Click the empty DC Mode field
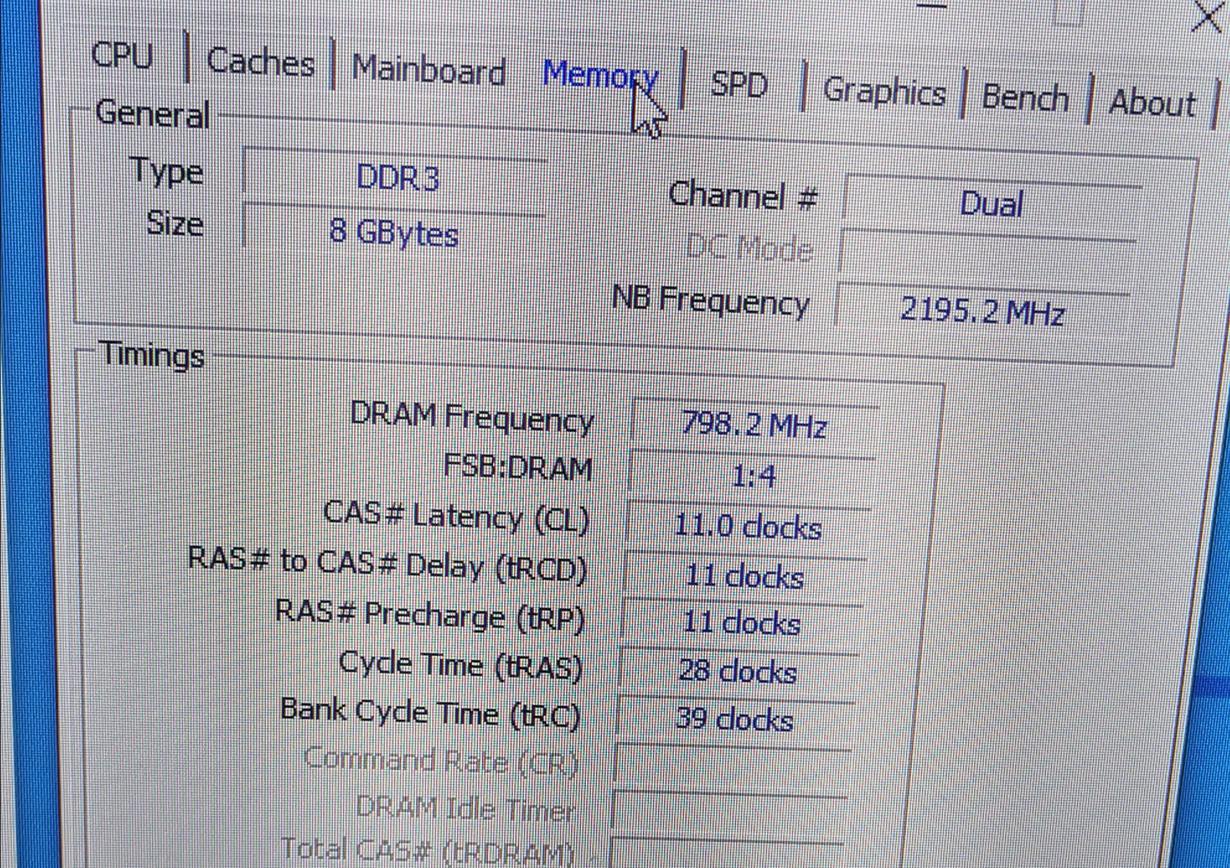The width and height of the screenshot is (1230, 868). coord(987,253)
